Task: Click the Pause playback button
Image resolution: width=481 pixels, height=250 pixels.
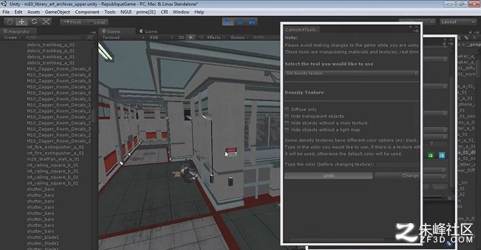Action: coord(240,22)
